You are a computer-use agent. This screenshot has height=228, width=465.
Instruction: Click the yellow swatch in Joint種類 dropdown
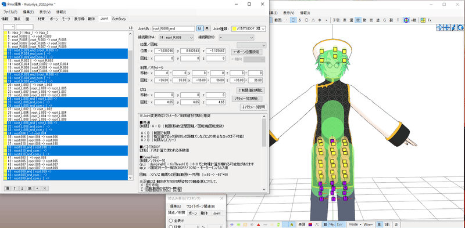click(x=234, y=29)
